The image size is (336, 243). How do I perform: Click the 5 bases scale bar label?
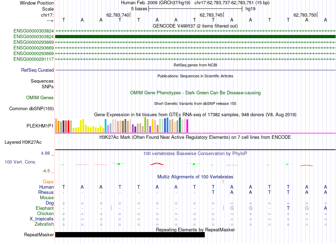coord(139,9)
